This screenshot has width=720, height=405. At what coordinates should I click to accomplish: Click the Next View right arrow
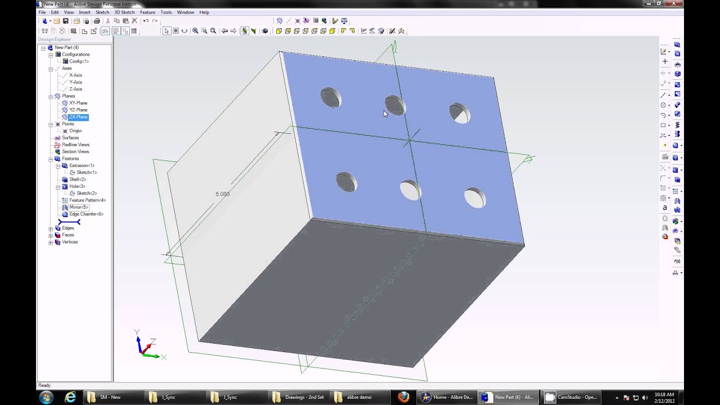(233, 31)
